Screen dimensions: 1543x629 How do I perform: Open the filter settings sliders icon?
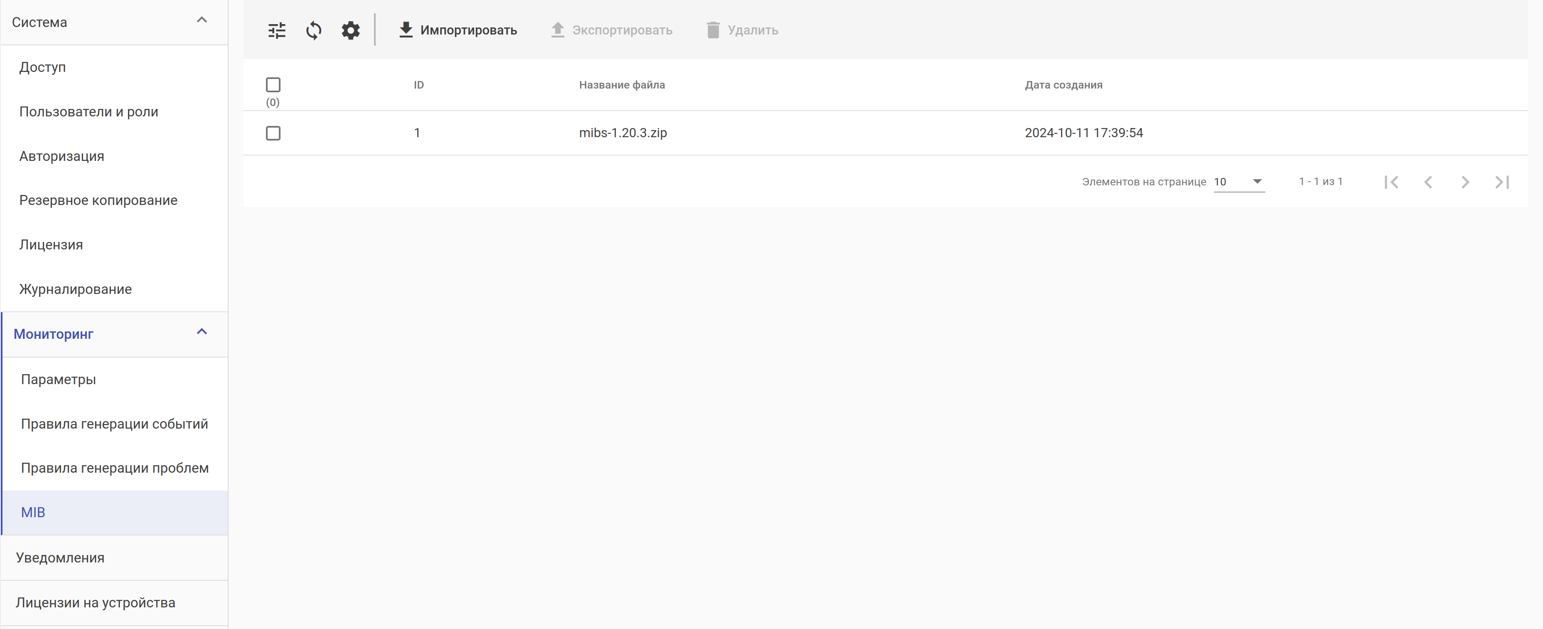coord(277,30)
